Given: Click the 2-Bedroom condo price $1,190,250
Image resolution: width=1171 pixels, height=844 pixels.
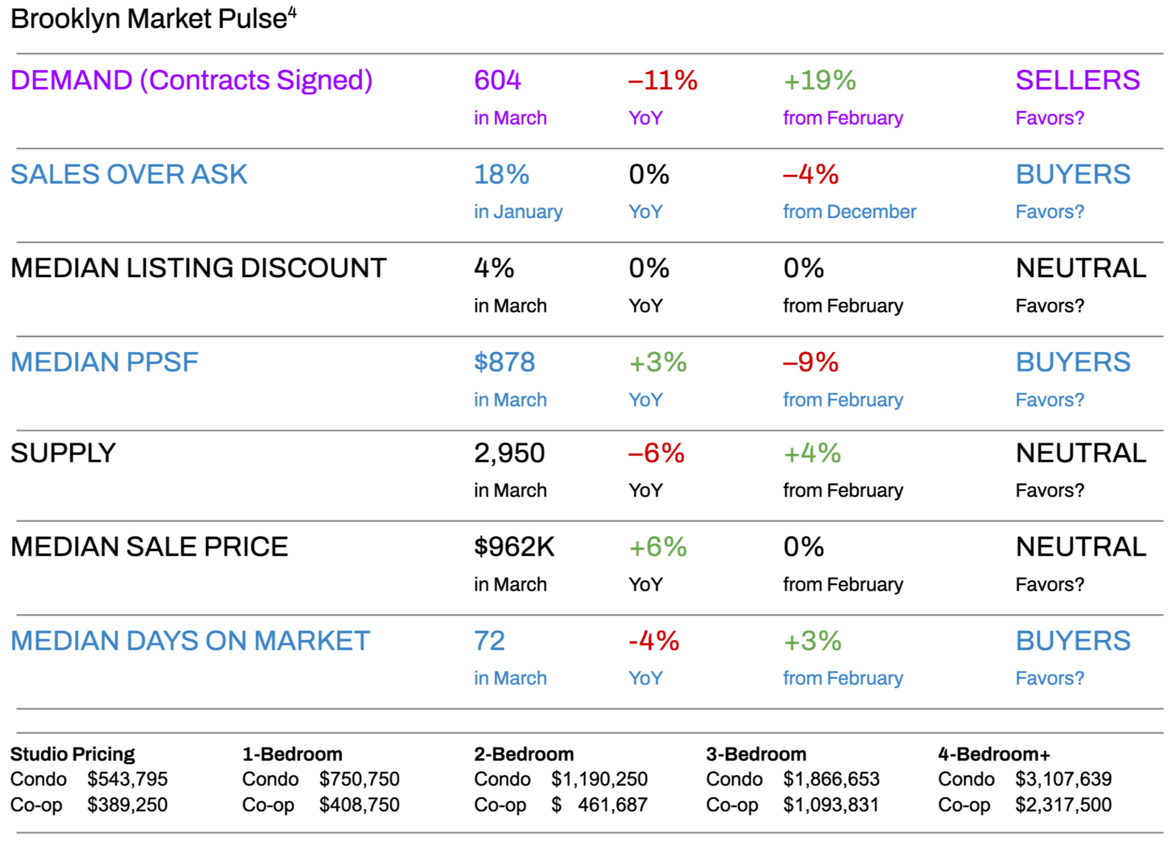Looking at the screenshot, I should (599, 779).
